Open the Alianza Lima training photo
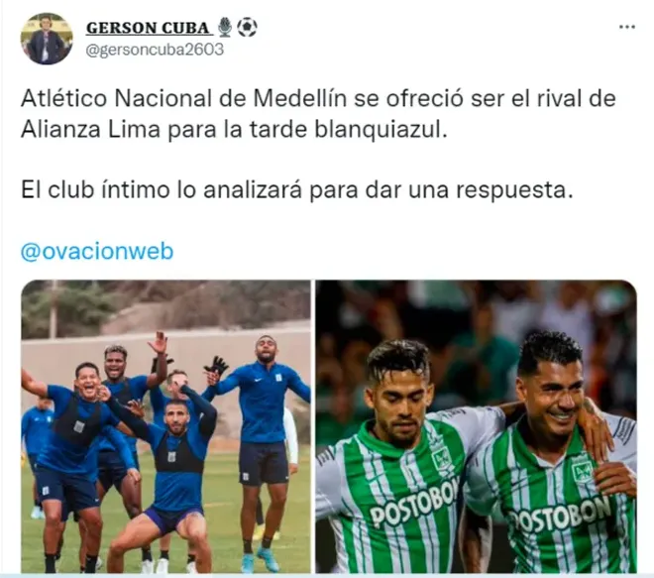This screenshot has height=578, width=654. (x=165, y=426)
